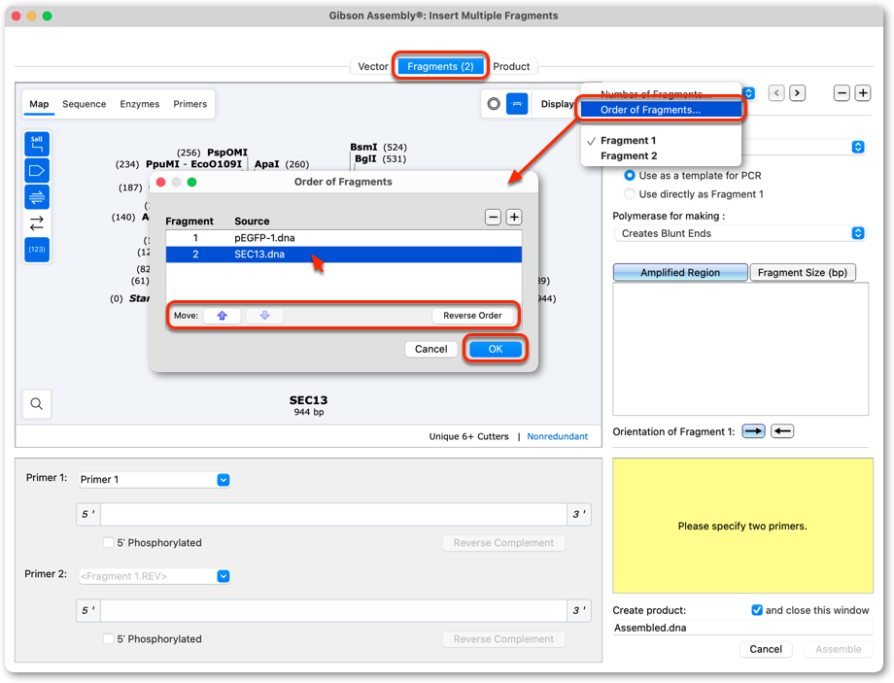This screenshot has height=683, width=894.
Task: Enable 5' Phosphorylated for Primer 2
Action: 108,639
